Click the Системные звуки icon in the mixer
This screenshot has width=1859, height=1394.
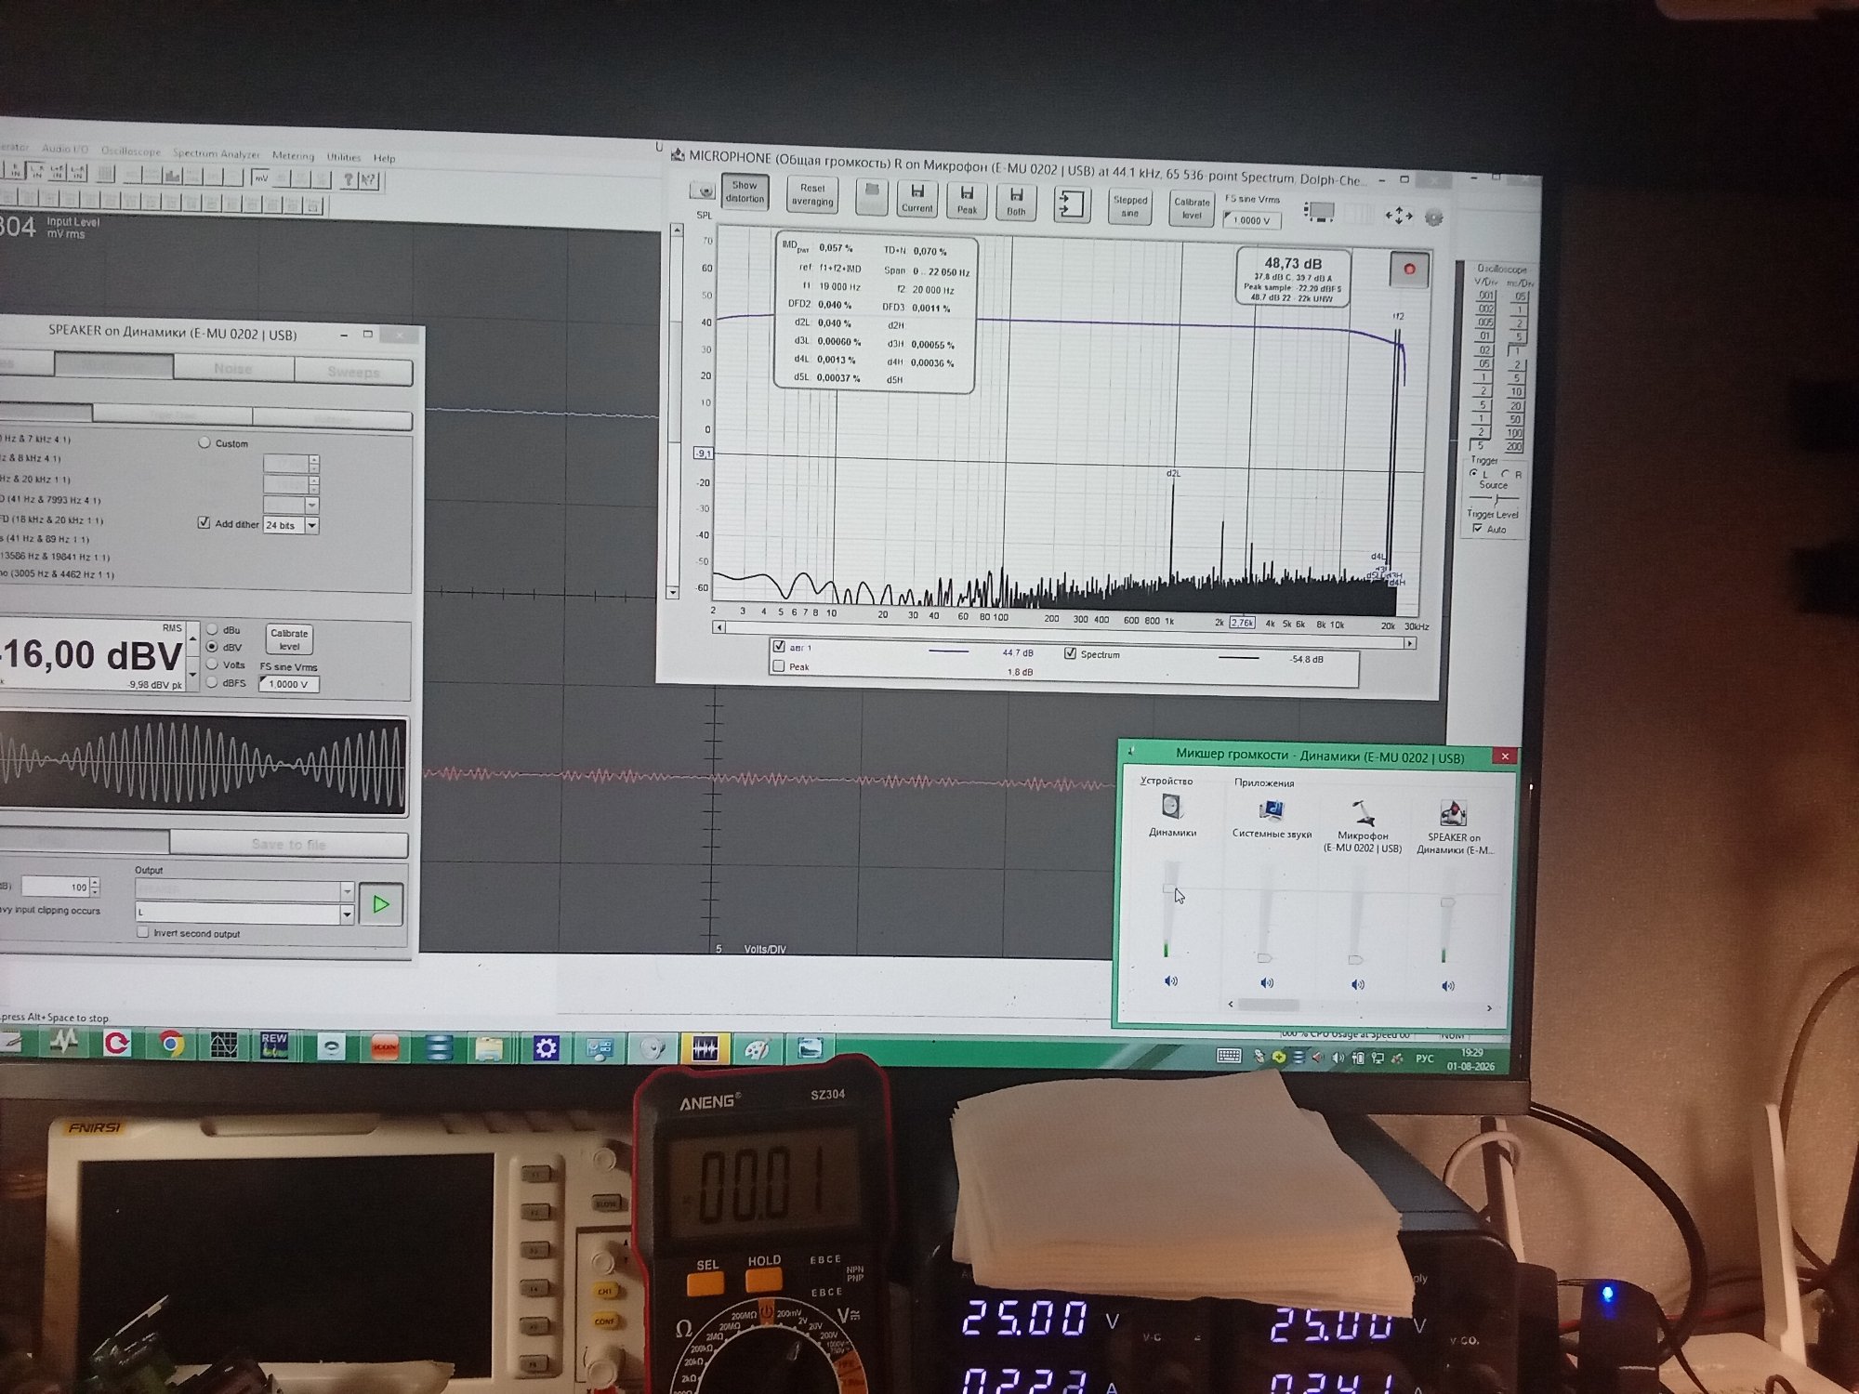tap(1271, 810)
